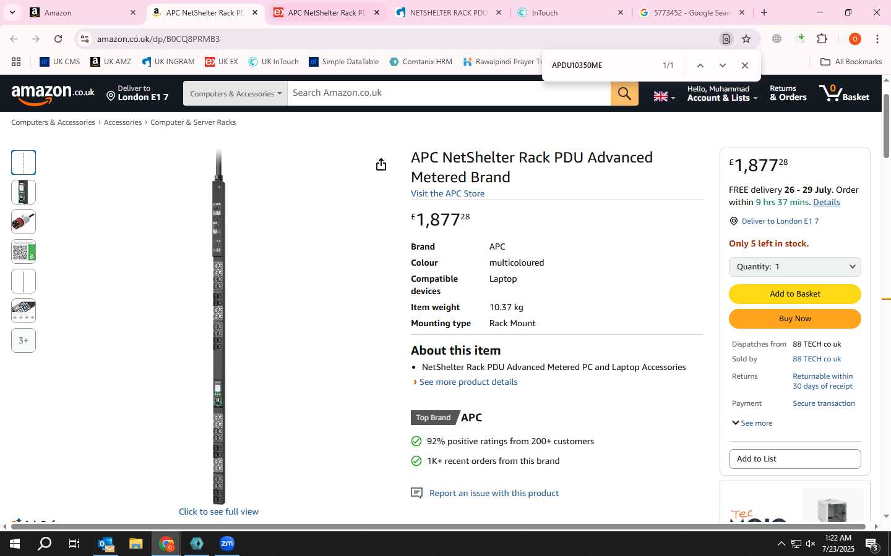The height and width of the screenshot is (556, 891).
Task: Open Returns & Orders
Action: pyautogui.click(x=788, y=93)
